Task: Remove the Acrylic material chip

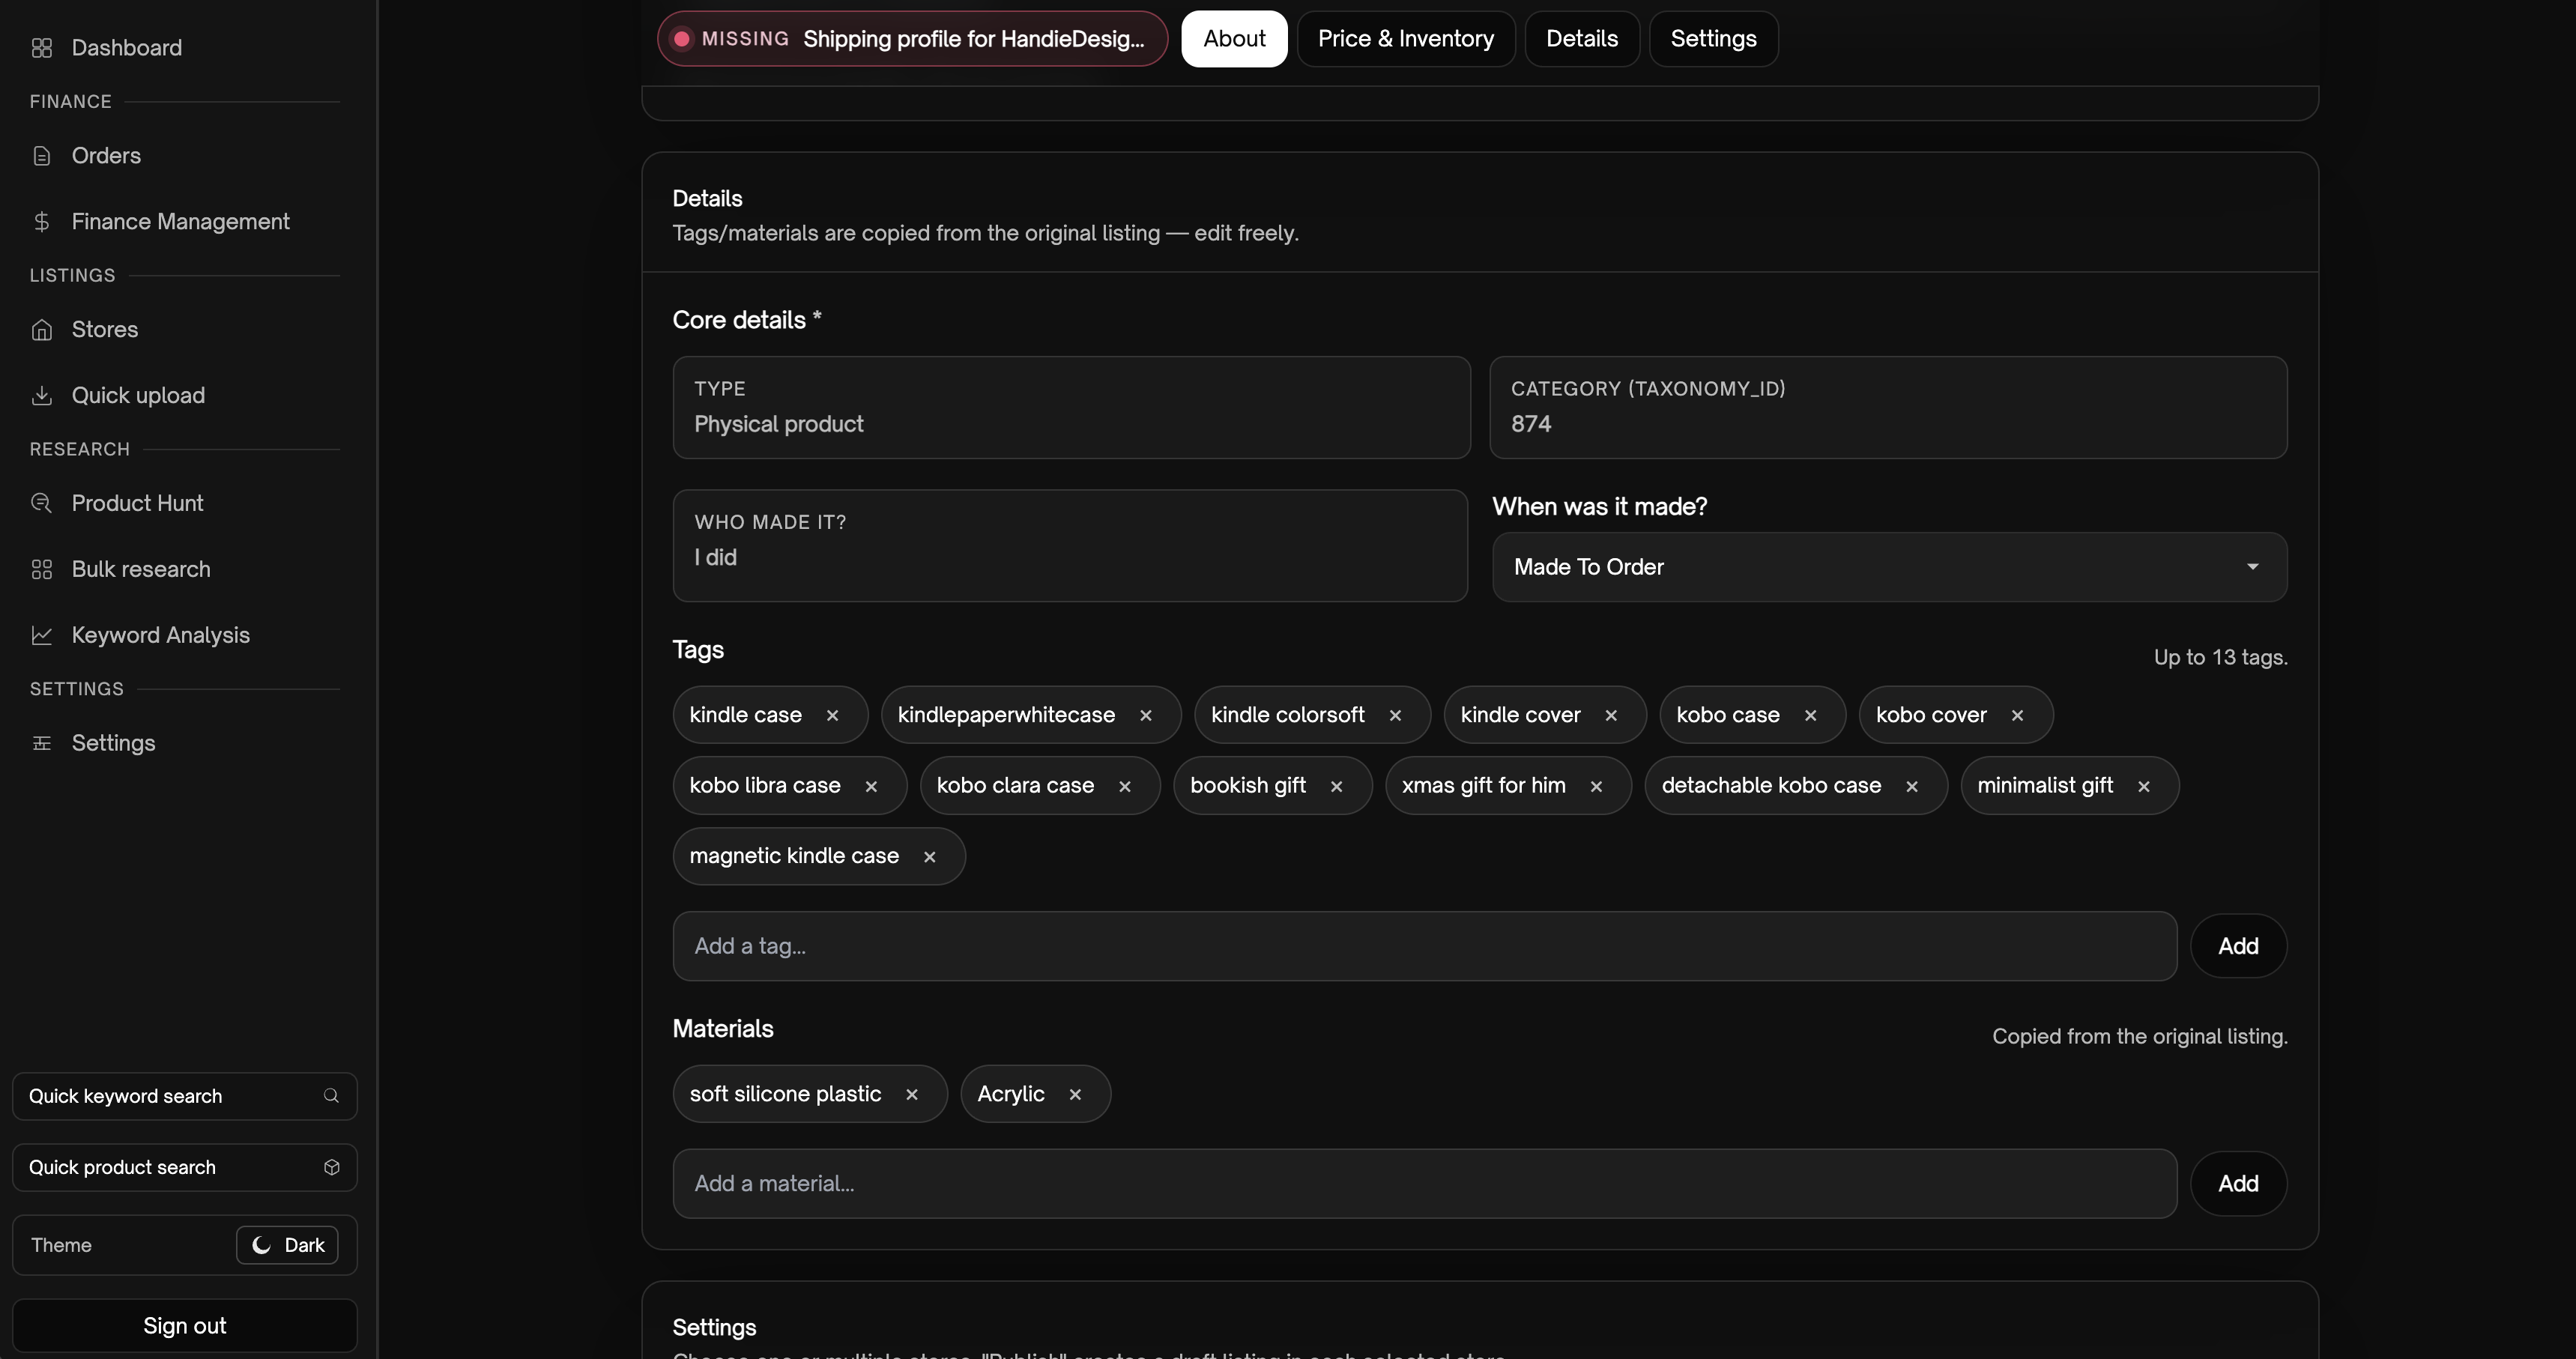Action: (1075, 1094)
